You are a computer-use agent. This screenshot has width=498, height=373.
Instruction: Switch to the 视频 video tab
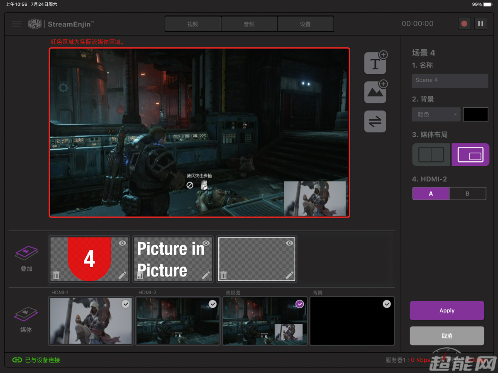click(x=193, y=24)
